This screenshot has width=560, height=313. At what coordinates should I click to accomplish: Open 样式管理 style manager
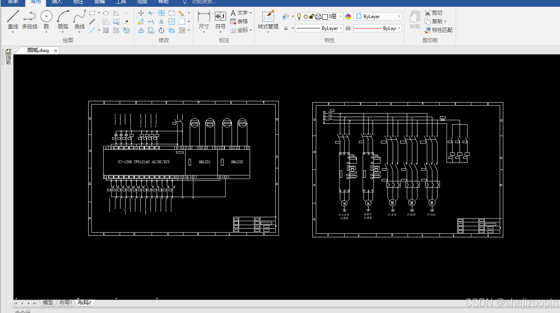pyautogui.click(x=268, y=20)
